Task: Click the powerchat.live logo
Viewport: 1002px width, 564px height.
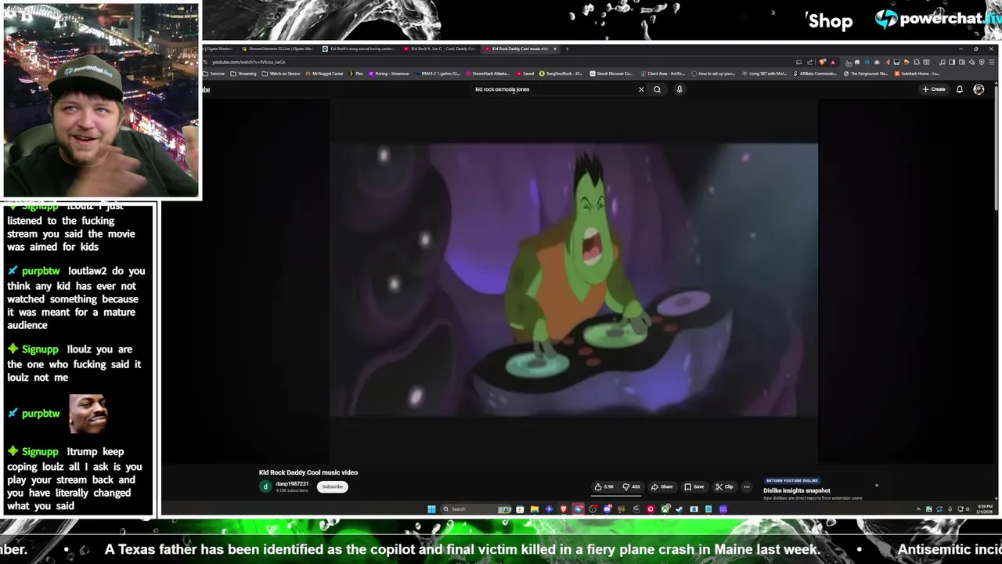Action: click(938, 19)
